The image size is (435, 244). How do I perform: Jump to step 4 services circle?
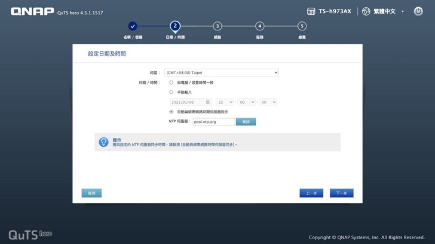pos(260,26)
